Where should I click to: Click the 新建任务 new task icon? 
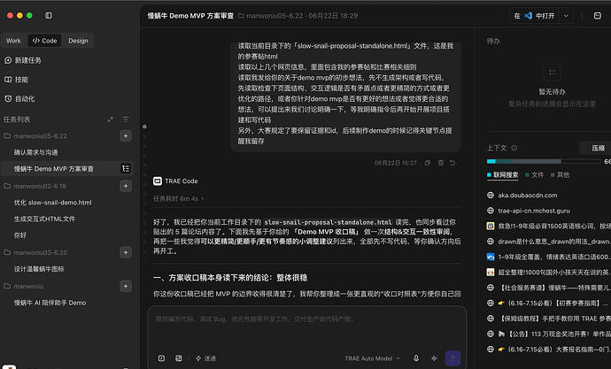(x=8, y=60)
